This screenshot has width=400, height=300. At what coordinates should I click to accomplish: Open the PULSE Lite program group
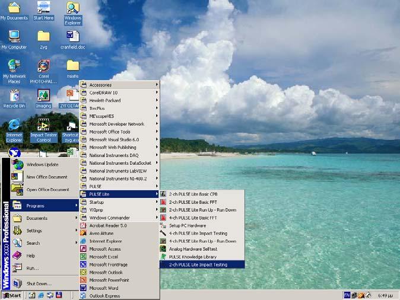[119, 194]
